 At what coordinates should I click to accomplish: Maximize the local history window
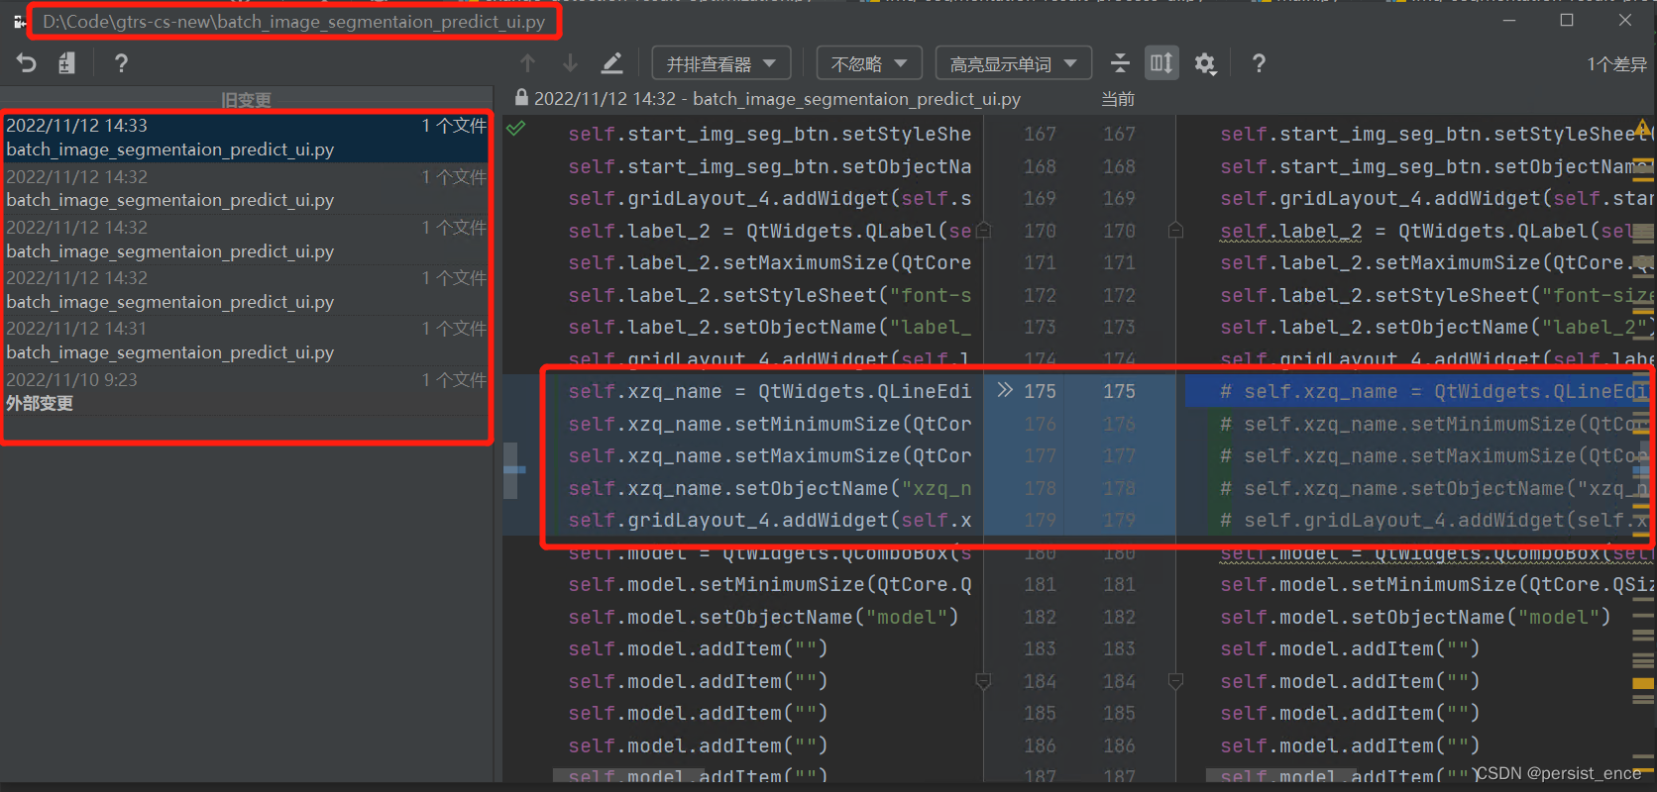click(1567, 20)
